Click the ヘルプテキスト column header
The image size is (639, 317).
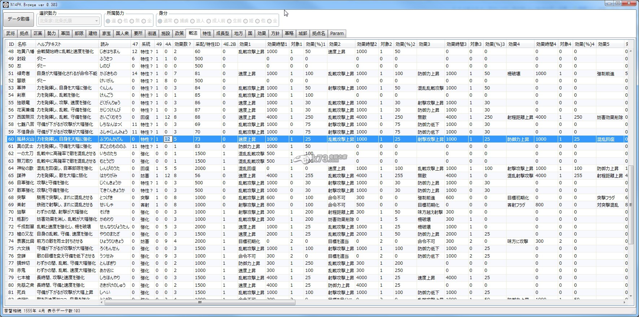(x=67, y=44)
